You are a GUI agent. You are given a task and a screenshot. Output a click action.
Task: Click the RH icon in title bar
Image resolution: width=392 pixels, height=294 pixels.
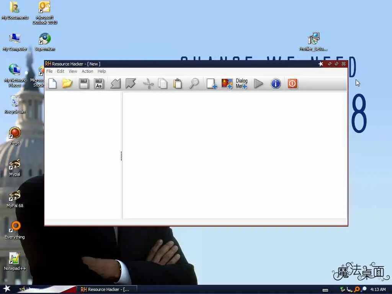(48, 64)
